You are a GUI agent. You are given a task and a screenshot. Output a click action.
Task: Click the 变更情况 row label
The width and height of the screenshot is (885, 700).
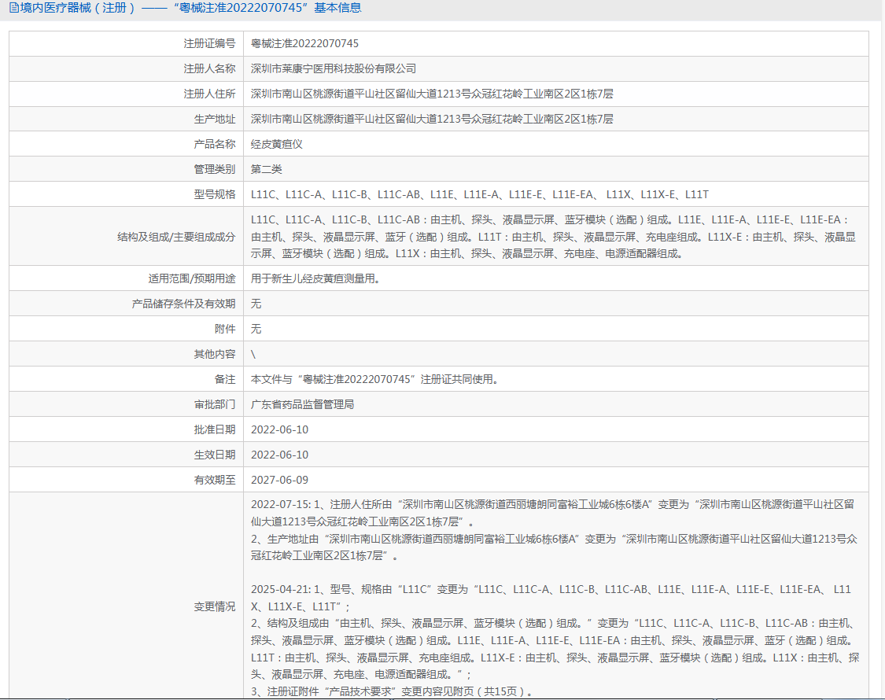[215, 606]
